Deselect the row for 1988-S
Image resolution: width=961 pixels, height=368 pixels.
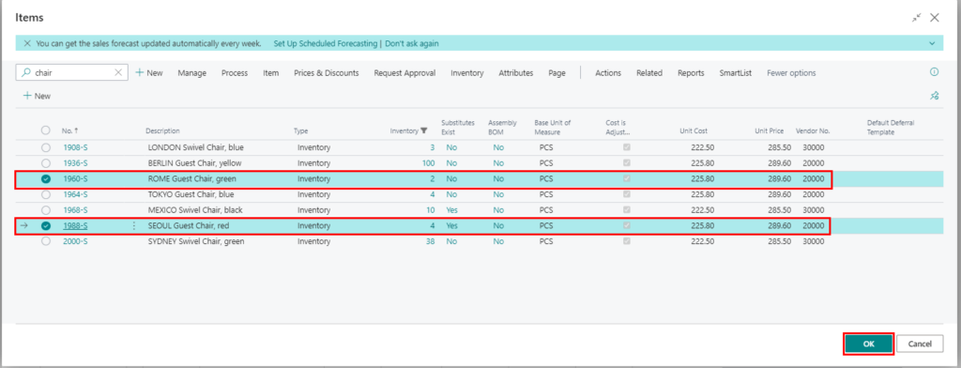pyautogui.click(x=45, y=225)
